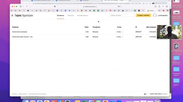Select the Рекламные макеты desktop folder
The image size is (183, 102).
(176, 71)
